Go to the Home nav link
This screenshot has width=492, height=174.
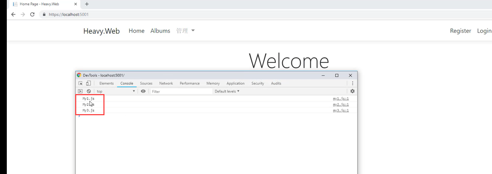pos(136,31)
